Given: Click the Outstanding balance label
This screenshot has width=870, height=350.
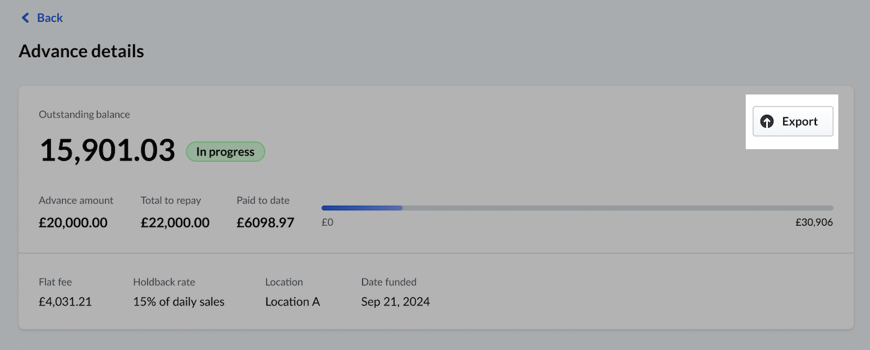Looking at the screenshot, I should pos(85,114).
